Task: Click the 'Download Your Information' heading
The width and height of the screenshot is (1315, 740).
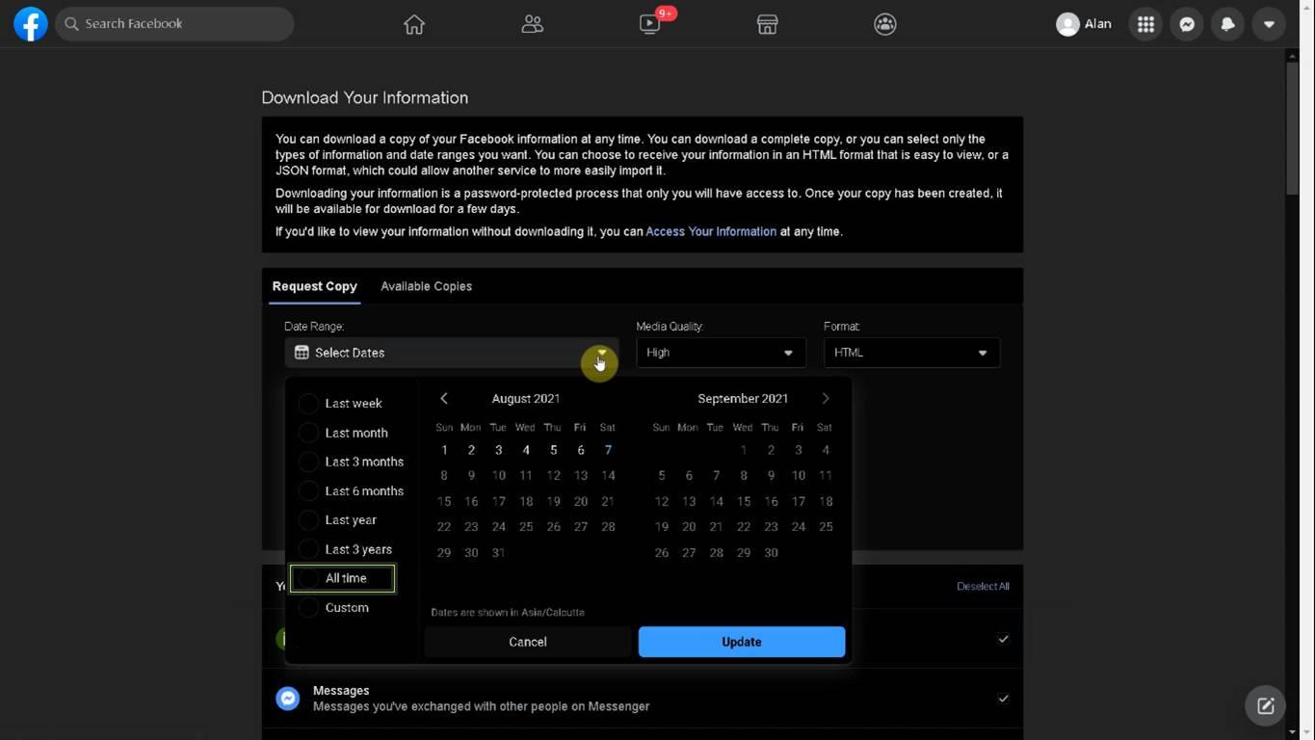Action: coord(365,97)
